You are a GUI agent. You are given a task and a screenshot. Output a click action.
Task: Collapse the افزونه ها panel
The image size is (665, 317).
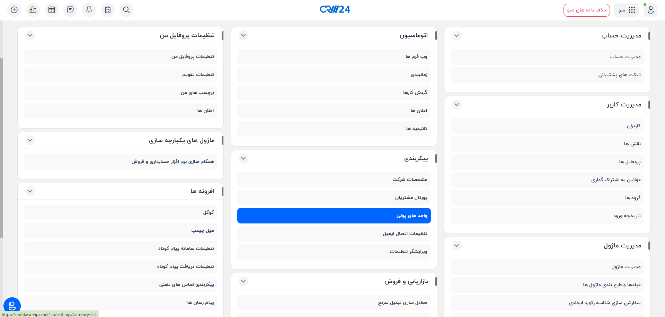(x=30, y=191)
